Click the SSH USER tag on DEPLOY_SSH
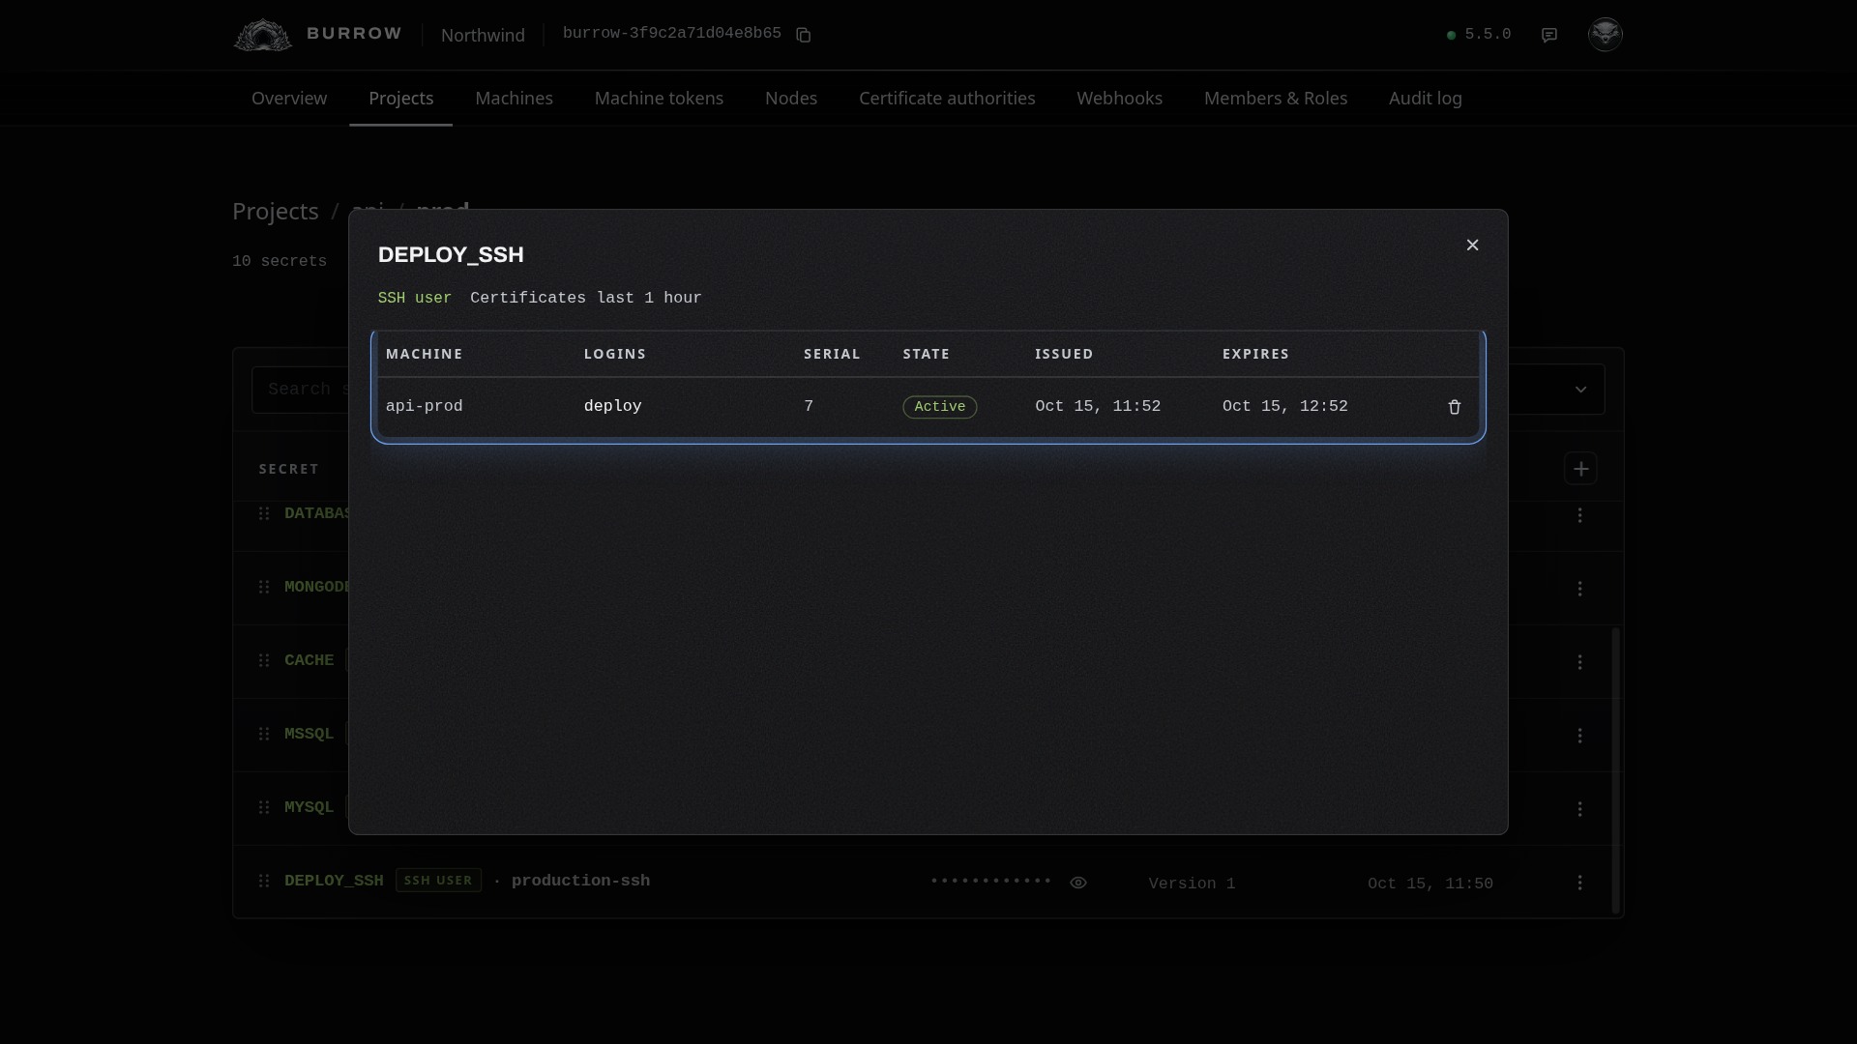 click(438, 881)
